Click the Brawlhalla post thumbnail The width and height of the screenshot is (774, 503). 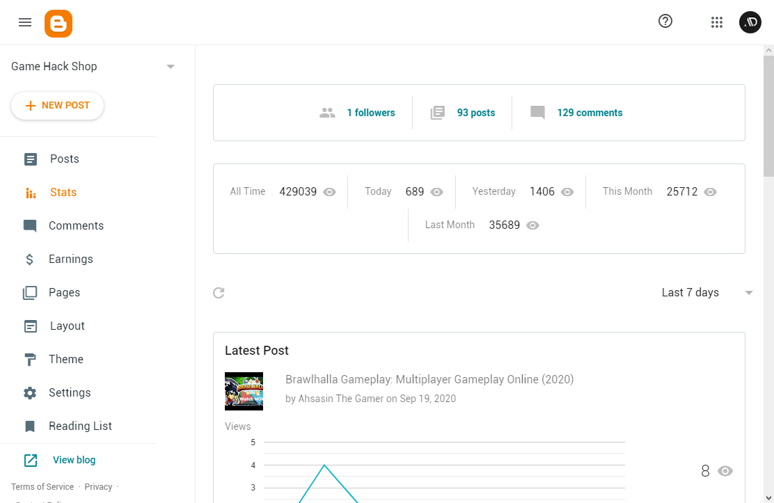click(244, 391)
